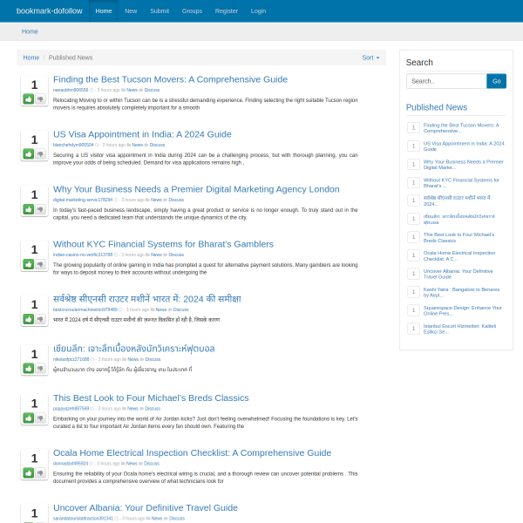Open the Login page

click(258, 11)
